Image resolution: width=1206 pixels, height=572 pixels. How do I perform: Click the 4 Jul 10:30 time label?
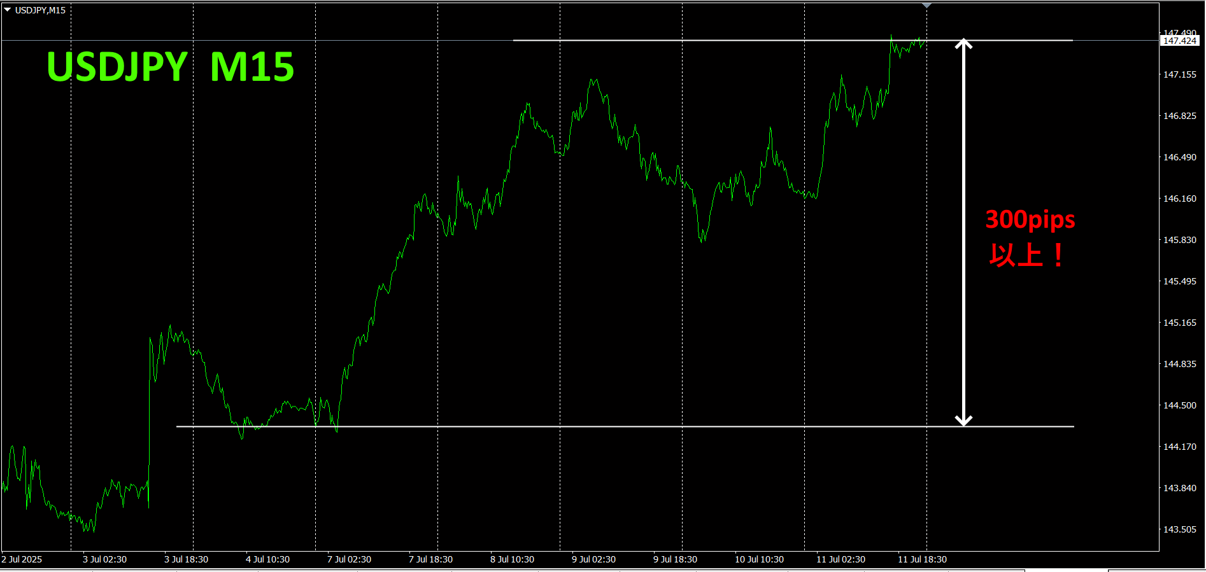coord(267,559)
